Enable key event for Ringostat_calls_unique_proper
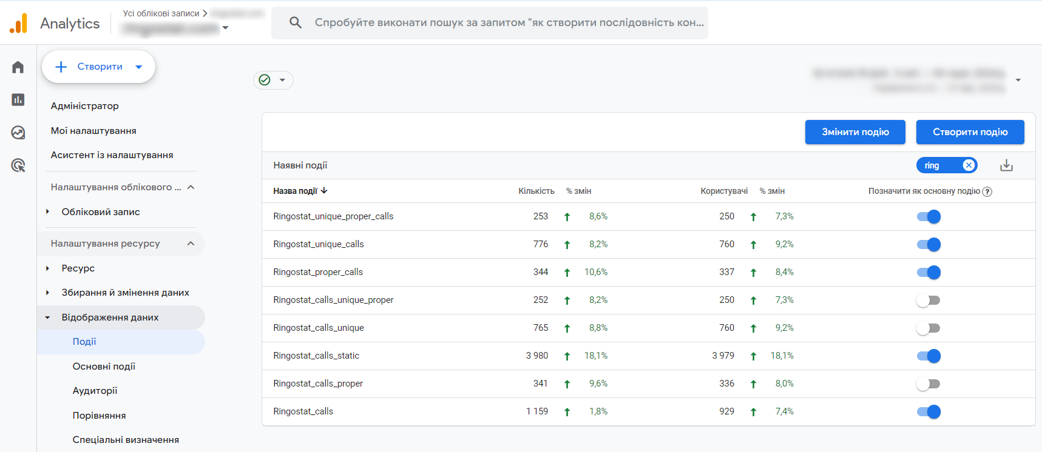 click(x=928, y=300)
